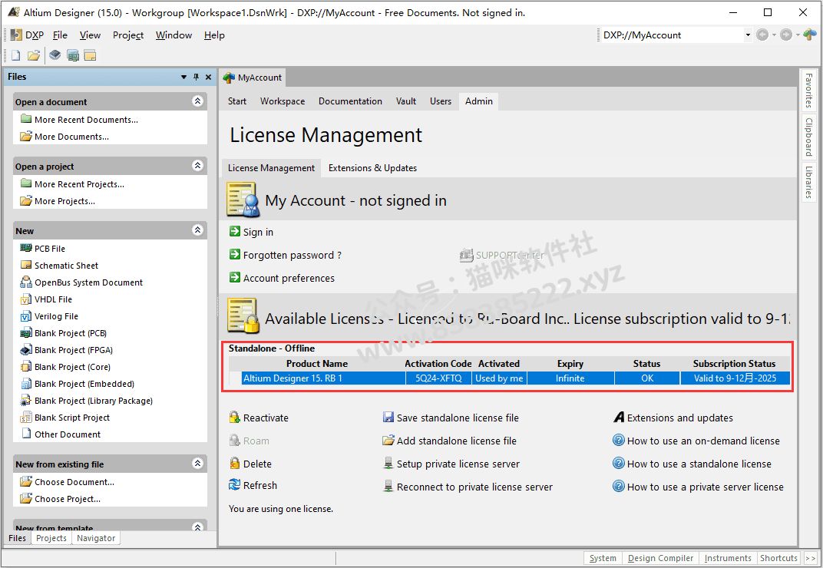
Task: Click the 'Valid to 9-12月-2025' cell
Action: point(735,378)
